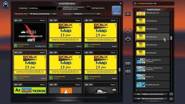
Task: Open the Steam Workshop button
Action: point(116,10)
